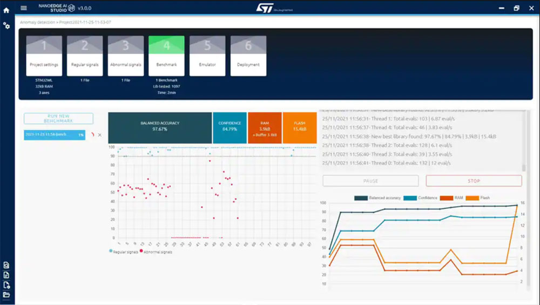Click log line 'Thread 4: Total evals: 46'

(387, 127)
